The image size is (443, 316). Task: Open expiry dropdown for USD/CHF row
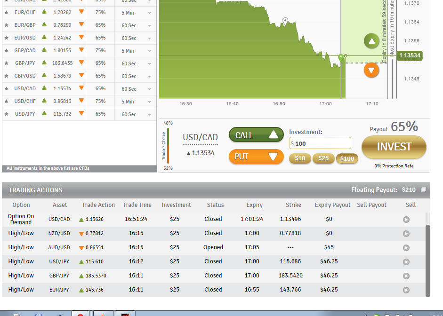click(x=149, y=102)
